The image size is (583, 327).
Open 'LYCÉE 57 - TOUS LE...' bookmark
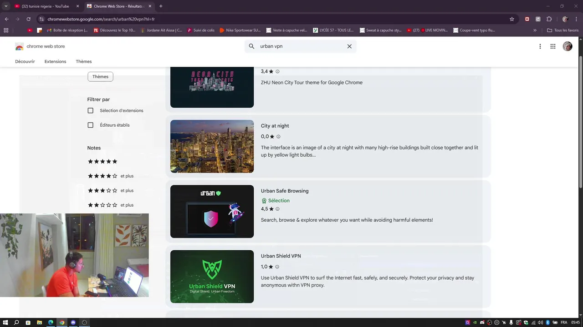[333, 30]
